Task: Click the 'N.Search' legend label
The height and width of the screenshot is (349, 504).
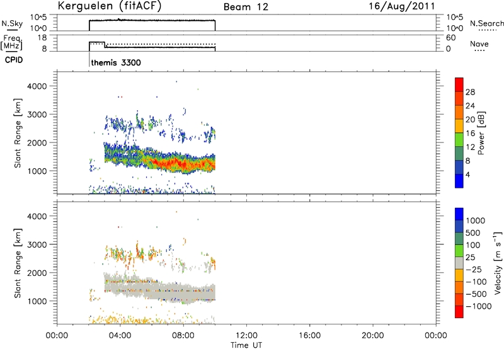Action: click(486, 23)
